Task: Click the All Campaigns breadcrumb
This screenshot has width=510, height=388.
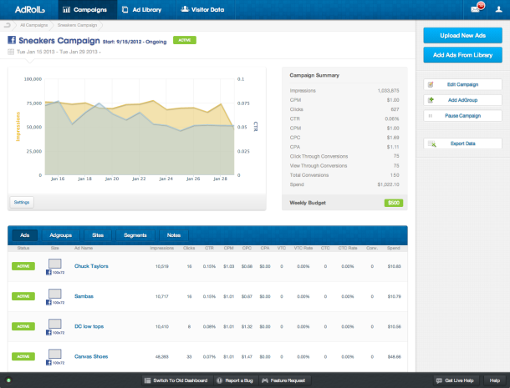Action: tap(33, 25)
